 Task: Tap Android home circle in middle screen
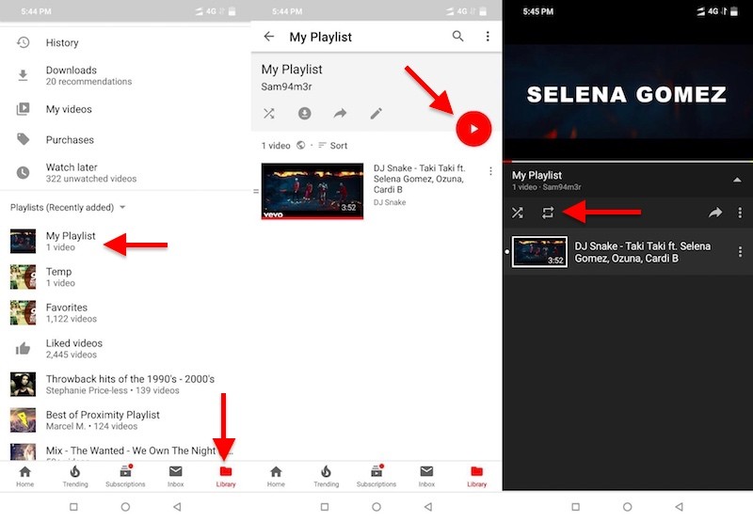[x=376, y=507]
